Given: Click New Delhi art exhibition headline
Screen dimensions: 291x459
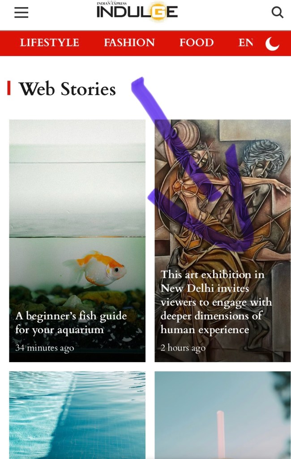Looking at the screenshot, I should tap(216, 302).
